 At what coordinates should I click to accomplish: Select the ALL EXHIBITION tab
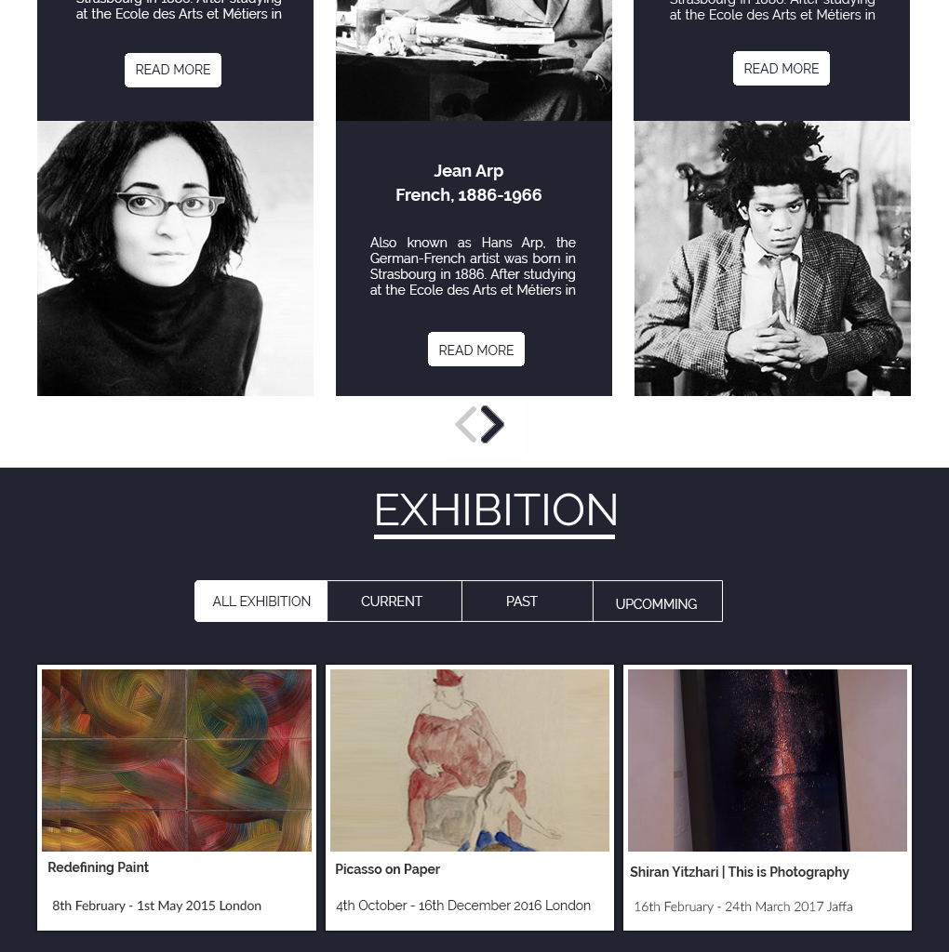(x=261, y=602)
